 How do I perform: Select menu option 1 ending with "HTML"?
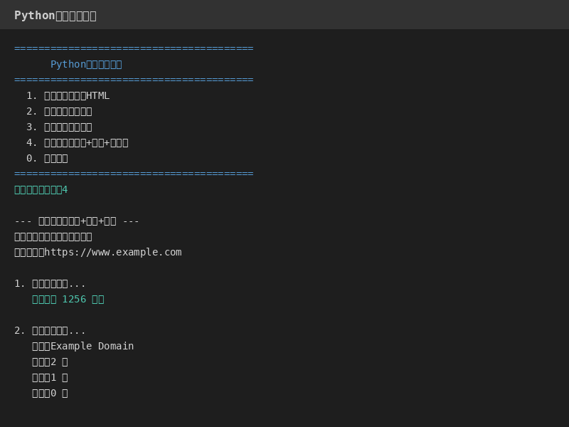68,96
